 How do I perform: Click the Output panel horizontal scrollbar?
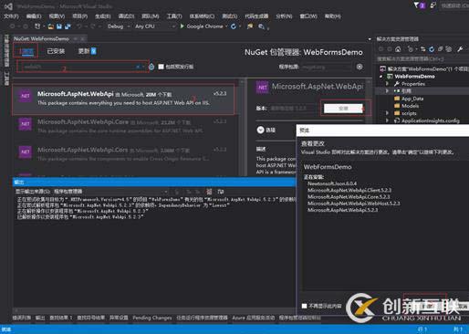[153, 310]
